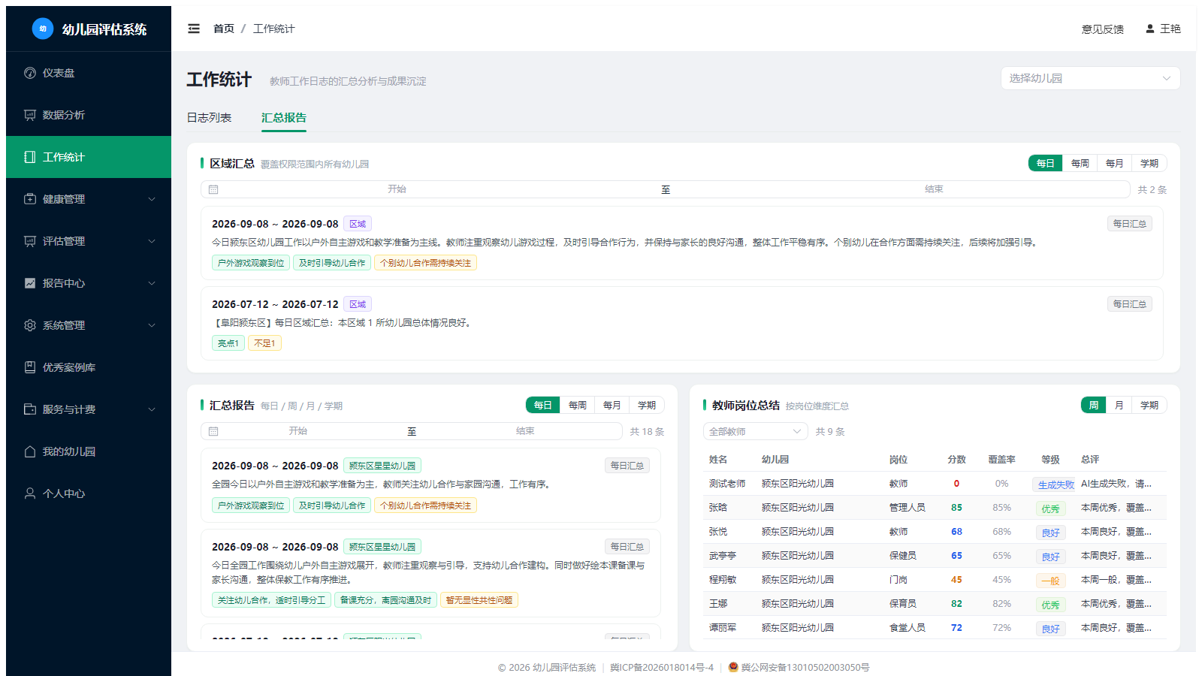1202x676 pixels.
Task: Click the 我的幼儿园 house icon
Action: (x=30, y=451)
